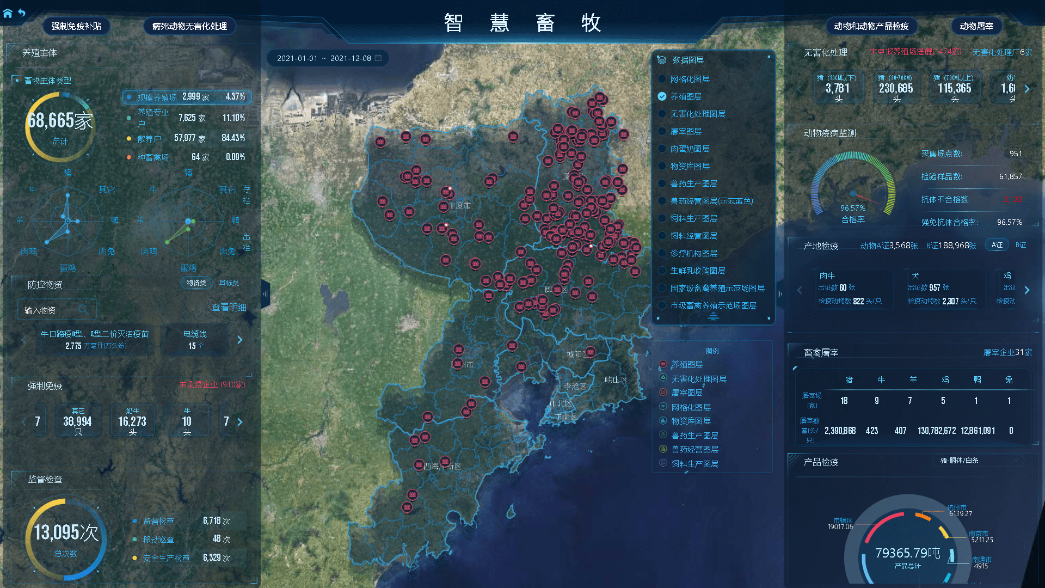Select the 规模养殖场 2,999家 row

[187, 97]
